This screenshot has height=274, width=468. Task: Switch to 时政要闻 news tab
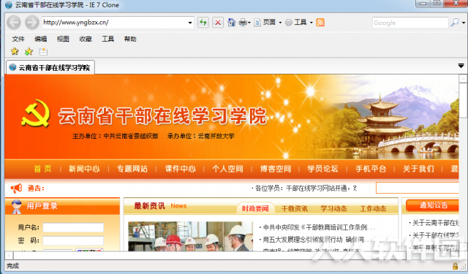[x=255, y=208]
